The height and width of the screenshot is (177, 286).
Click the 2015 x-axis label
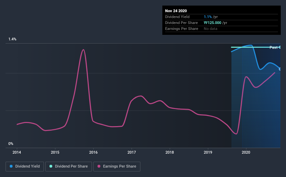point(55,152)
